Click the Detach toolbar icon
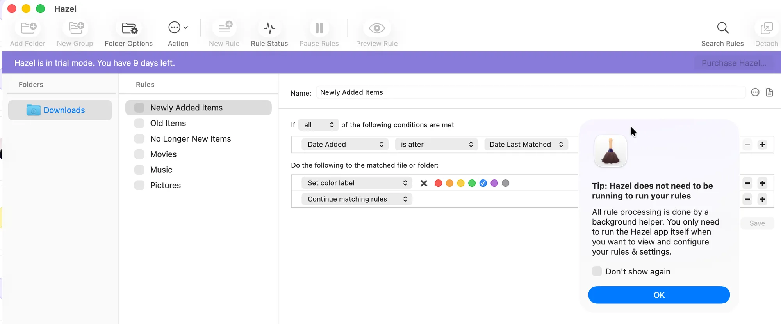781x324 pixels. (766, 28)
